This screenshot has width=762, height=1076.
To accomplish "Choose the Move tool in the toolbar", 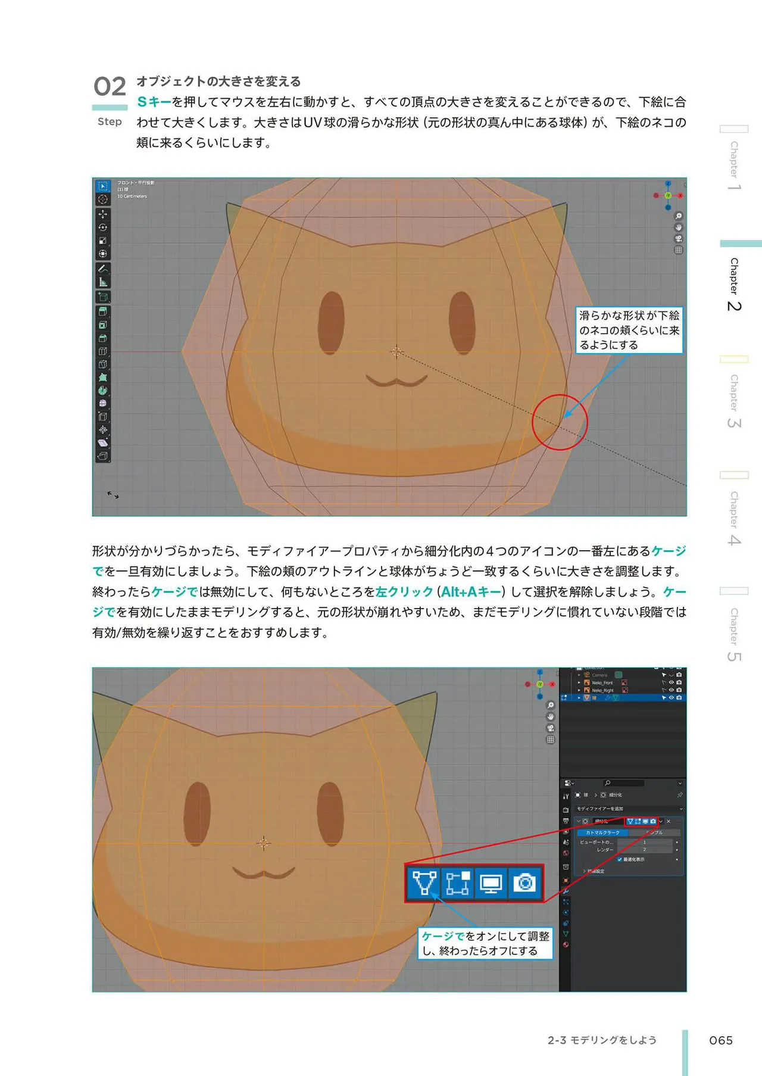I will [102, 214].
